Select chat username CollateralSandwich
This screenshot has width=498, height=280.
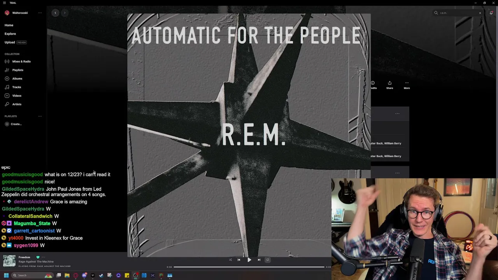pyautogui.click(x=30, y=216)
